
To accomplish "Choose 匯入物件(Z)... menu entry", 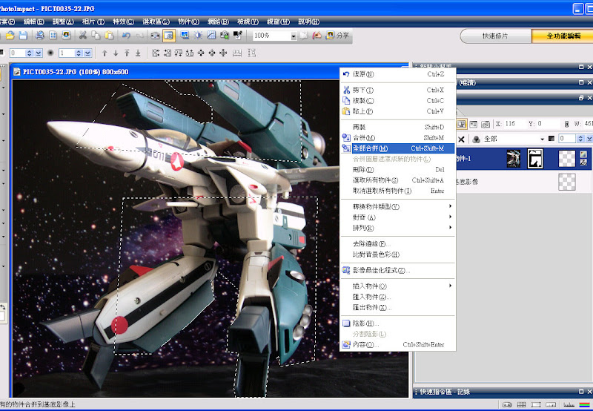I will pos(397,297).
